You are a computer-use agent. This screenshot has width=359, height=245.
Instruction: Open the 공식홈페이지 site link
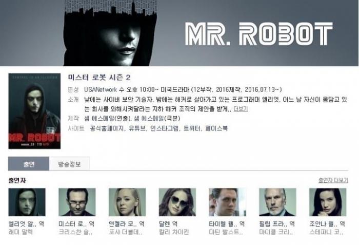pos(107,128)
